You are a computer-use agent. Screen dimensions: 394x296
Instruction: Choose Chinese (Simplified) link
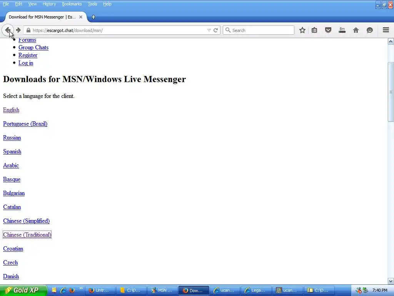(27, 221)
